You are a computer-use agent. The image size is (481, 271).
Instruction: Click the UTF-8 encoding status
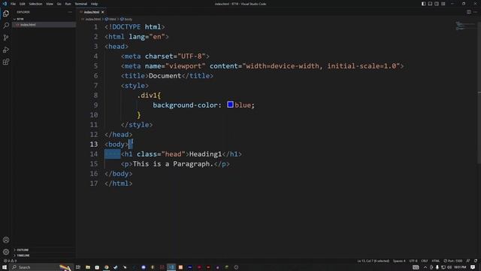[413, 261]
